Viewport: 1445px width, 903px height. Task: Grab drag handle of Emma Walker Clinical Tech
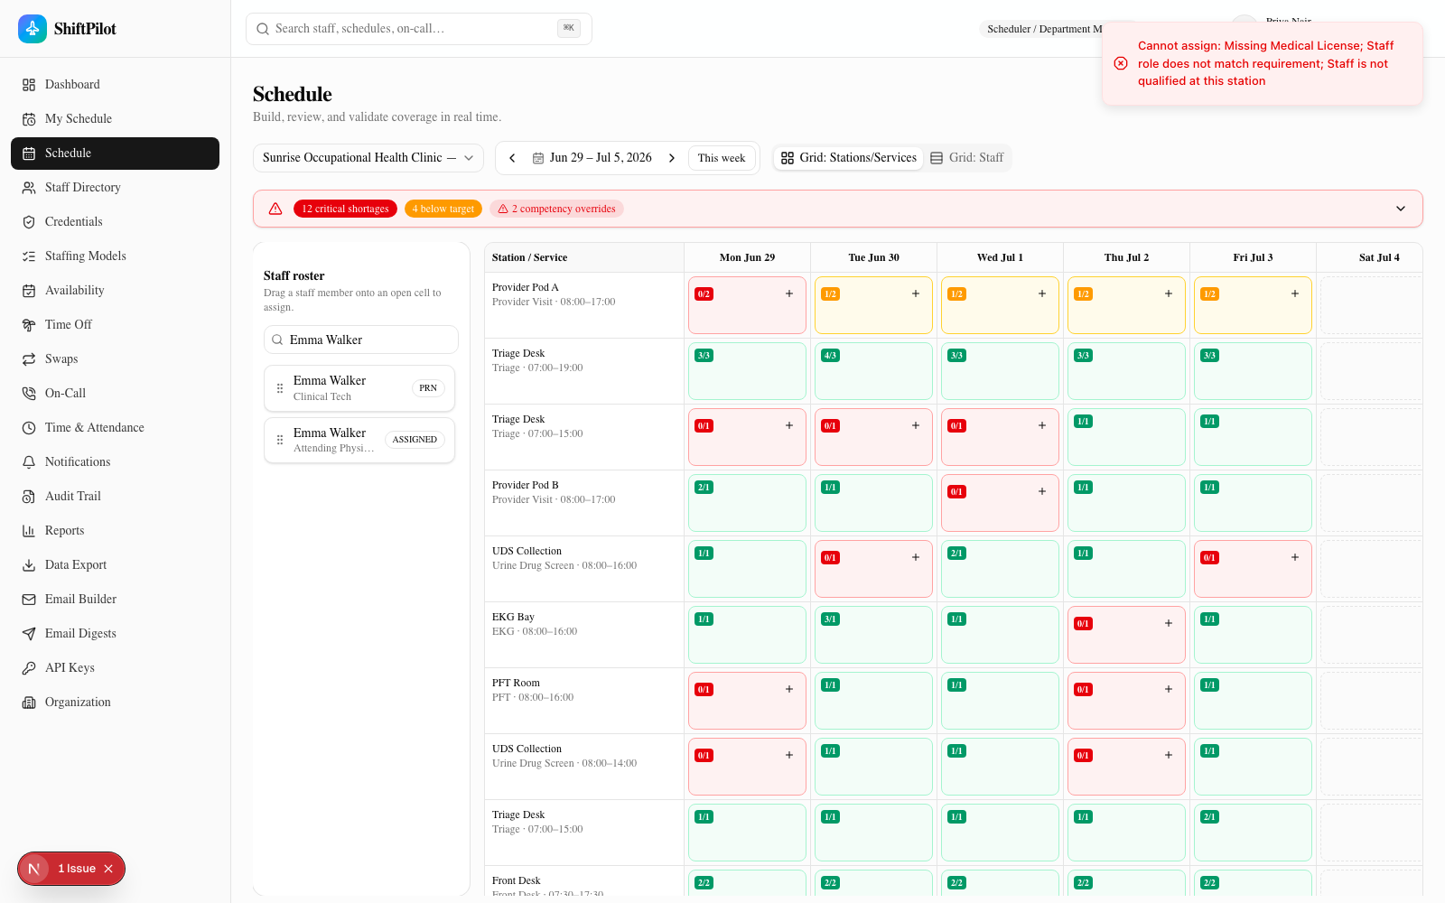tap(280, 388)
